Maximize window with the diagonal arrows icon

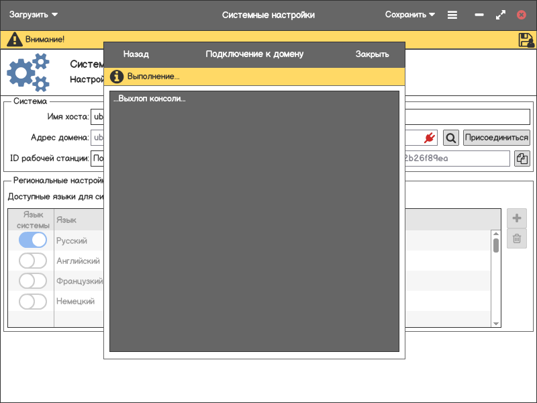[500, 15]
